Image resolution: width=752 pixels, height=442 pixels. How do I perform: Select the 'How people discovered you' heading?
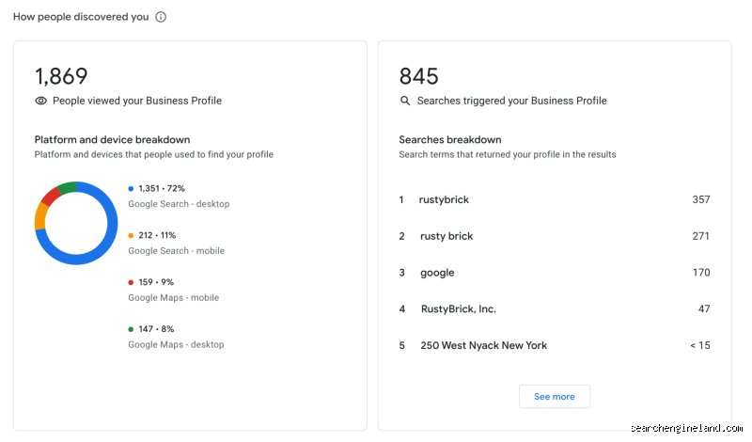pyautogui.click(x=81, y=17)
